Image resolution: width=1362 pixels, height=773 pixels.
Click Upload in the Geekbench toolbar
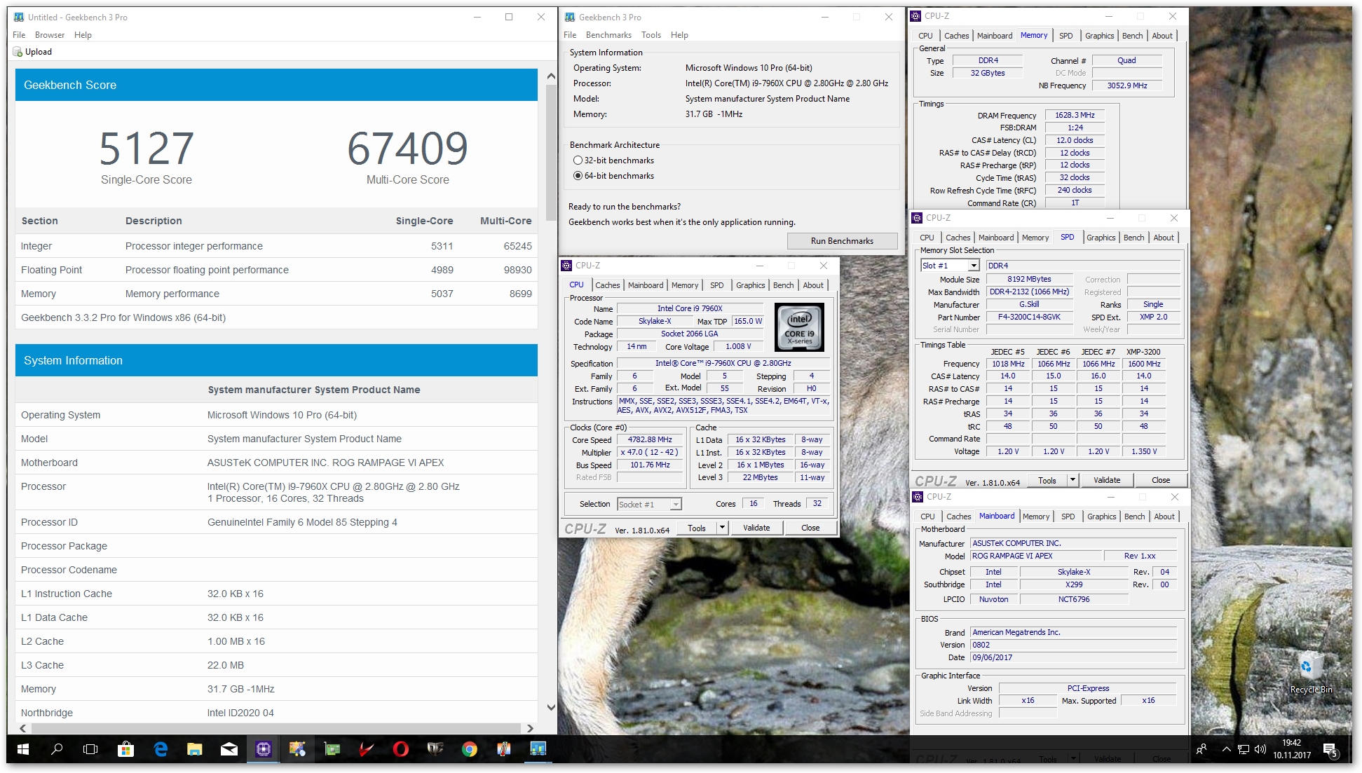(32, 52)
